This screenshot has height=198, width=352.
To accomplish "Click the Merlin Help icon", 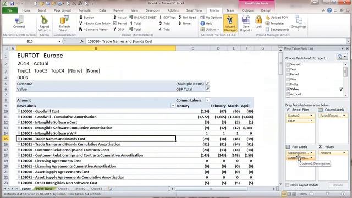I will [x=202, y=23].
